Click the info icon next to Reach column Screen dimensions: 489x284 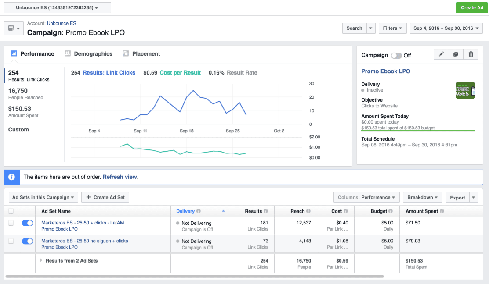(x=308, y=211)
